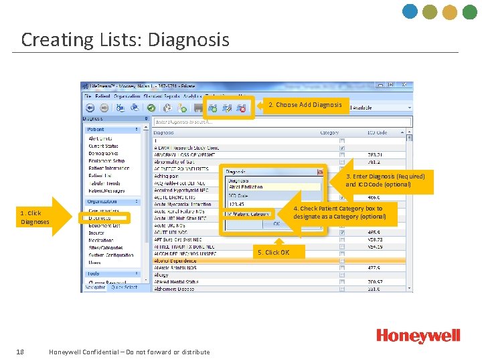Close the Diagnosis dialog with red X
This screenshot has height=361, width=482.
click(x=320, y=172)
